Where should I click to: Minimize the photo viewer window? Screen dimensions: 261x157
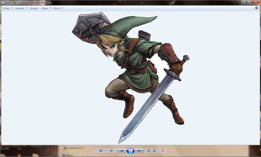[x=244, y=2]
